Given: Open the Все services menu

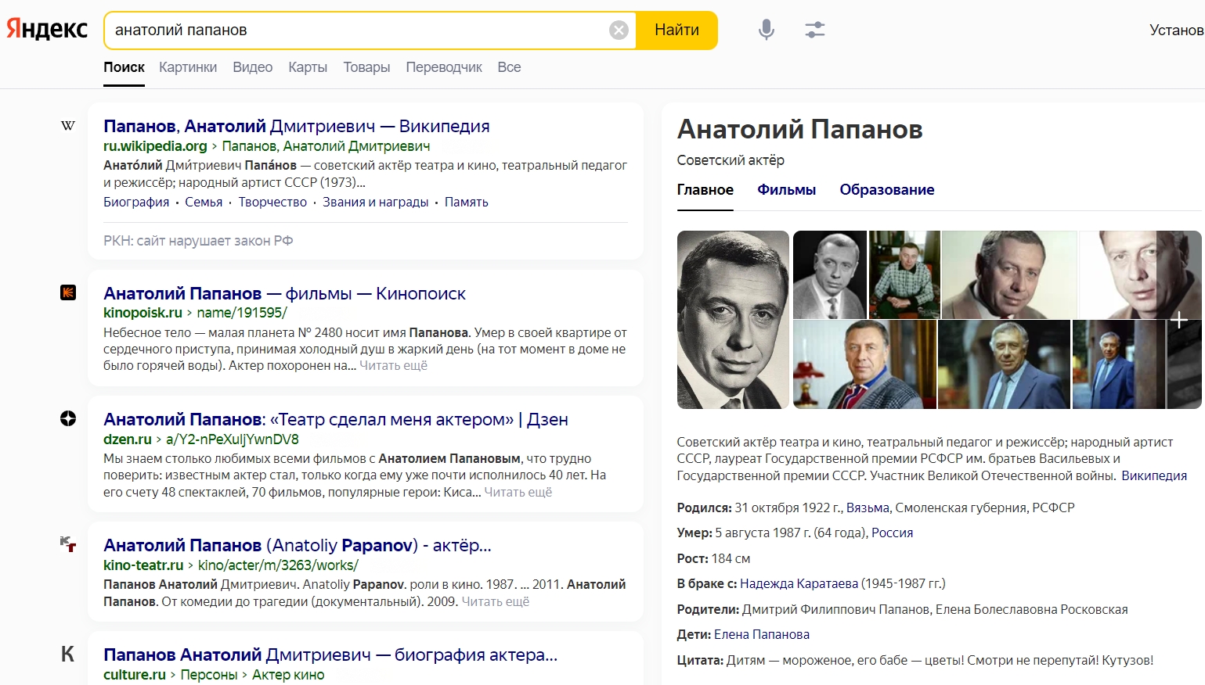Looking at the screenshot, I should pos(509,67).
